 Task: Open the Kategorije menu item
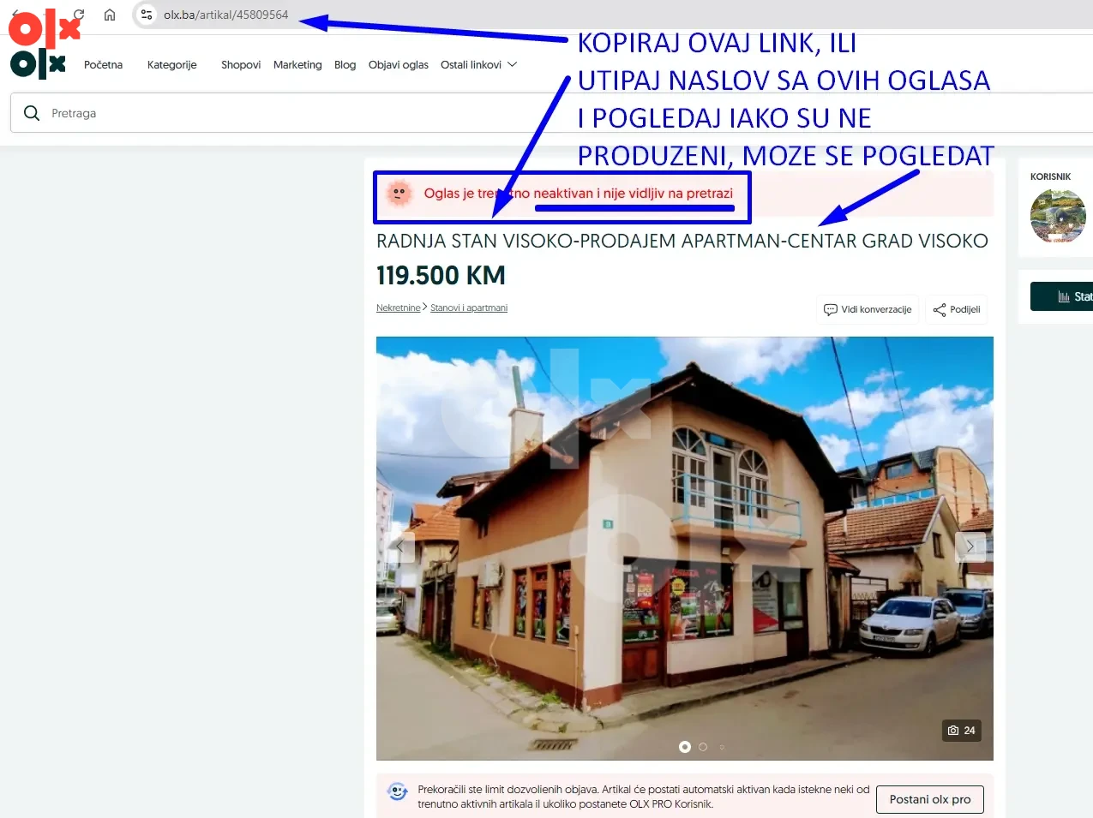click(171, 65)
